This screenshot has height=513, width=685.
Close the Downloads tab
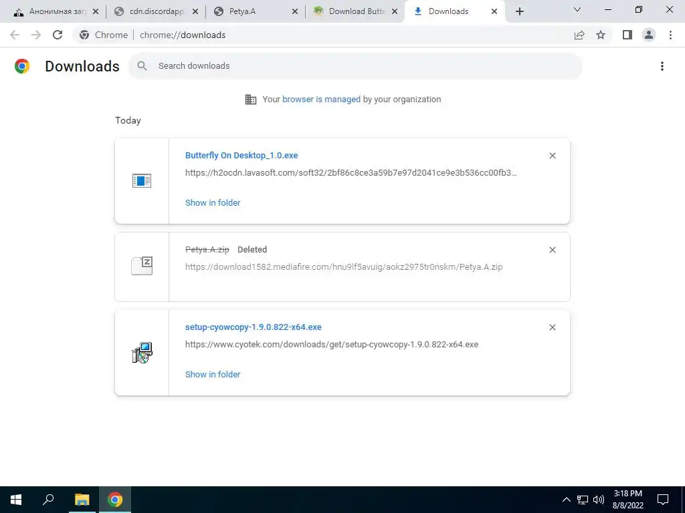[x=494, y=12]
